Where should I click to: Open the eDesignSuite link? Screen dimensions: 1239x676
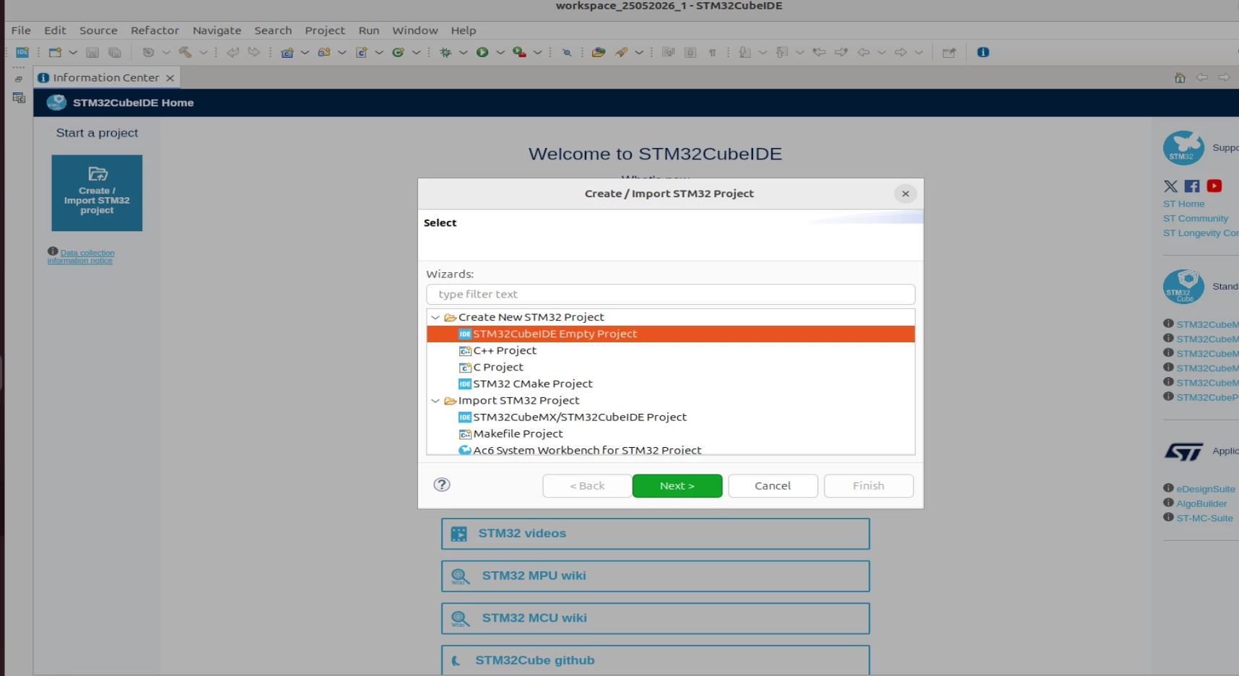click(x=1205, y=489)
